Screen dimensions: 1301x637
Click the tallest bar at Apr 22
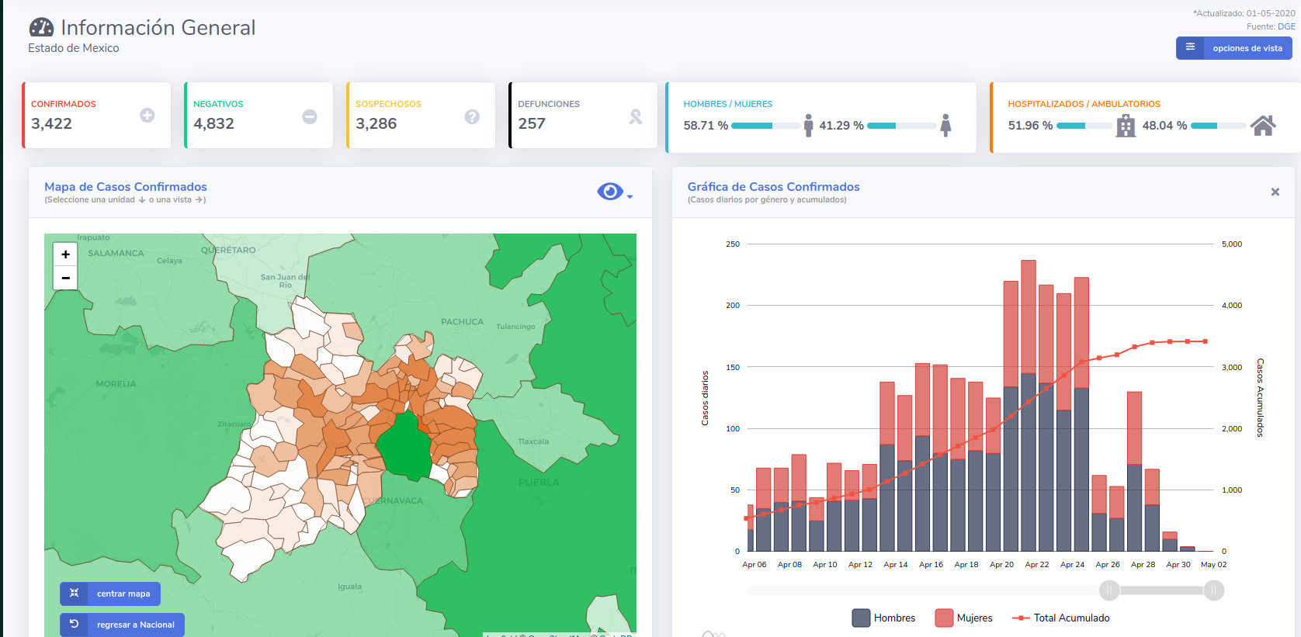coord(1029,406)
